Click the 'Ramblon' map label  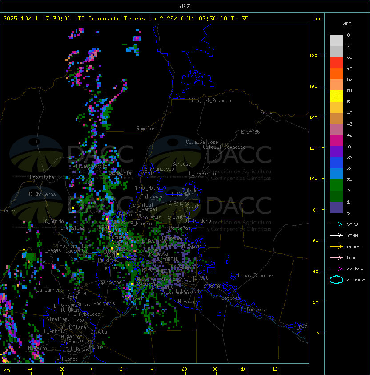click(146, 129)
